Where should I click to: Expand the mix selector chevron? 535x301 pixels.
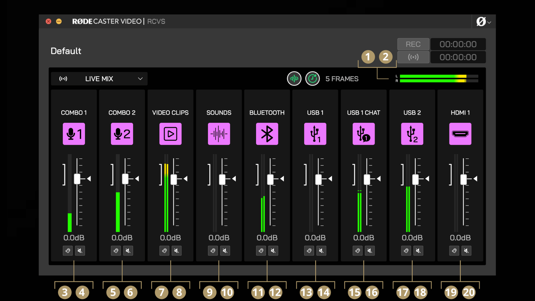point(140,79)
